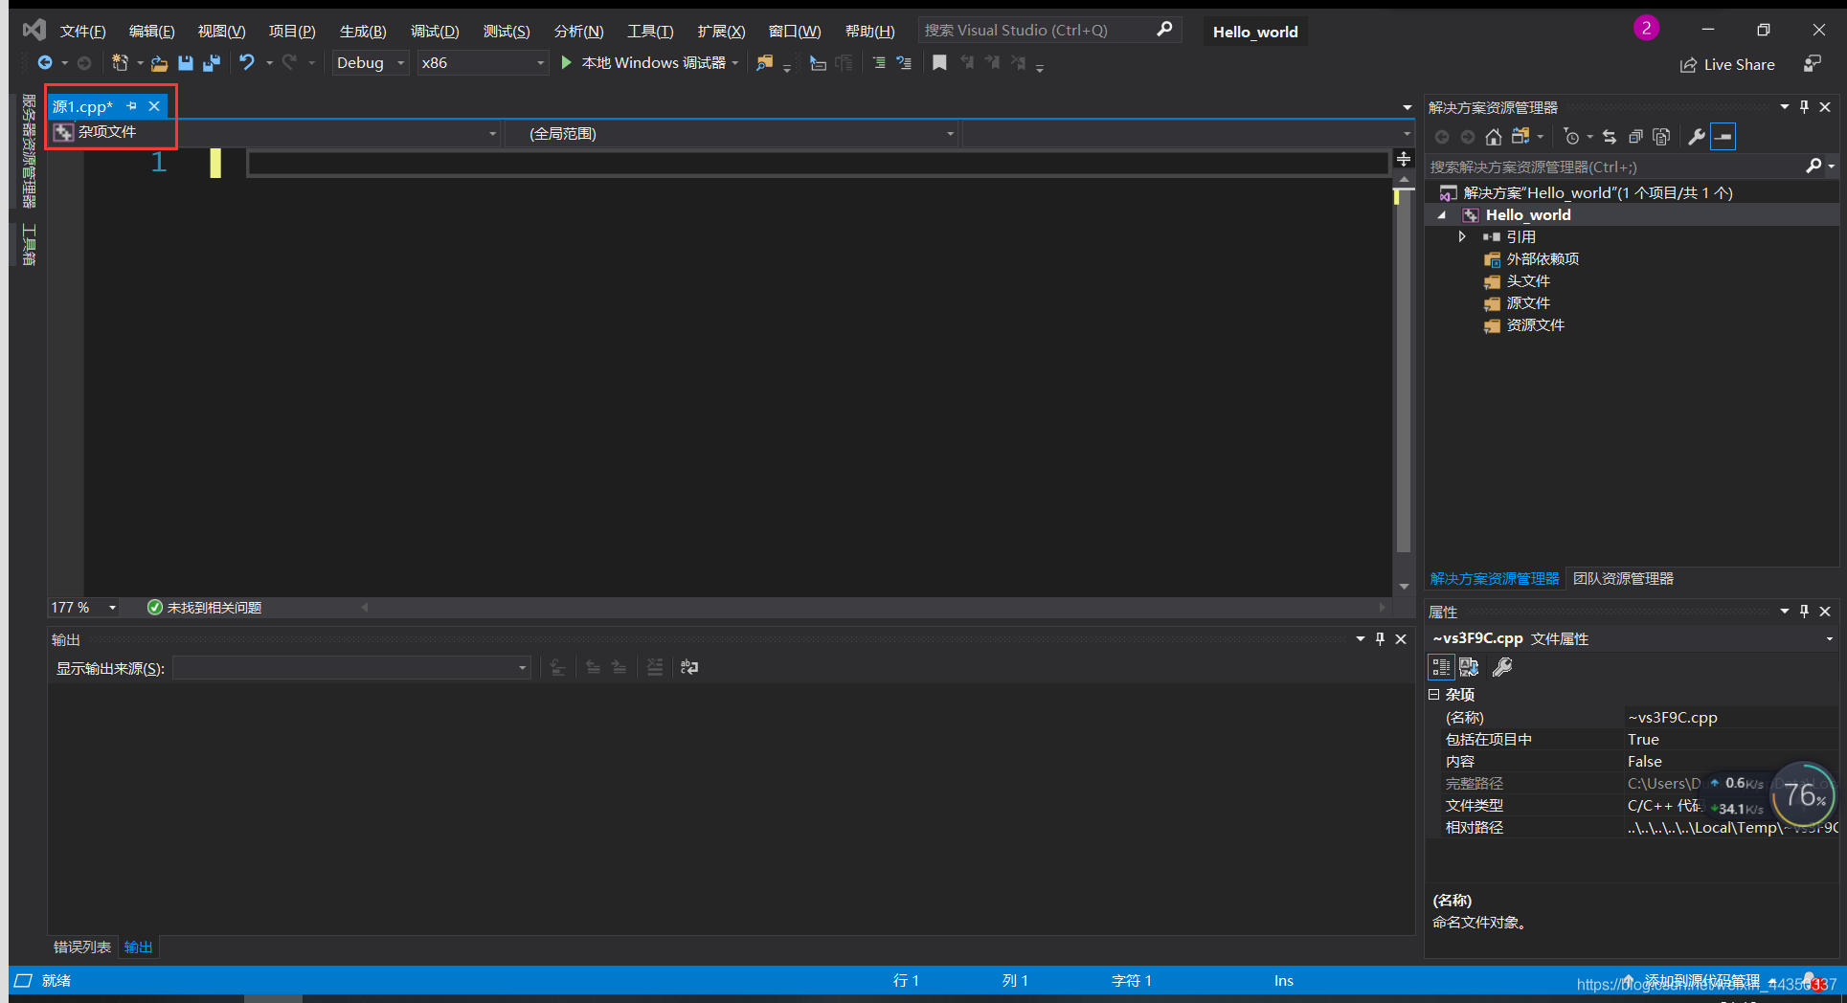Screen dimensions: 1847x1003
Task: Sync Solution Explorer with active document
Action: pos(1610,137)
